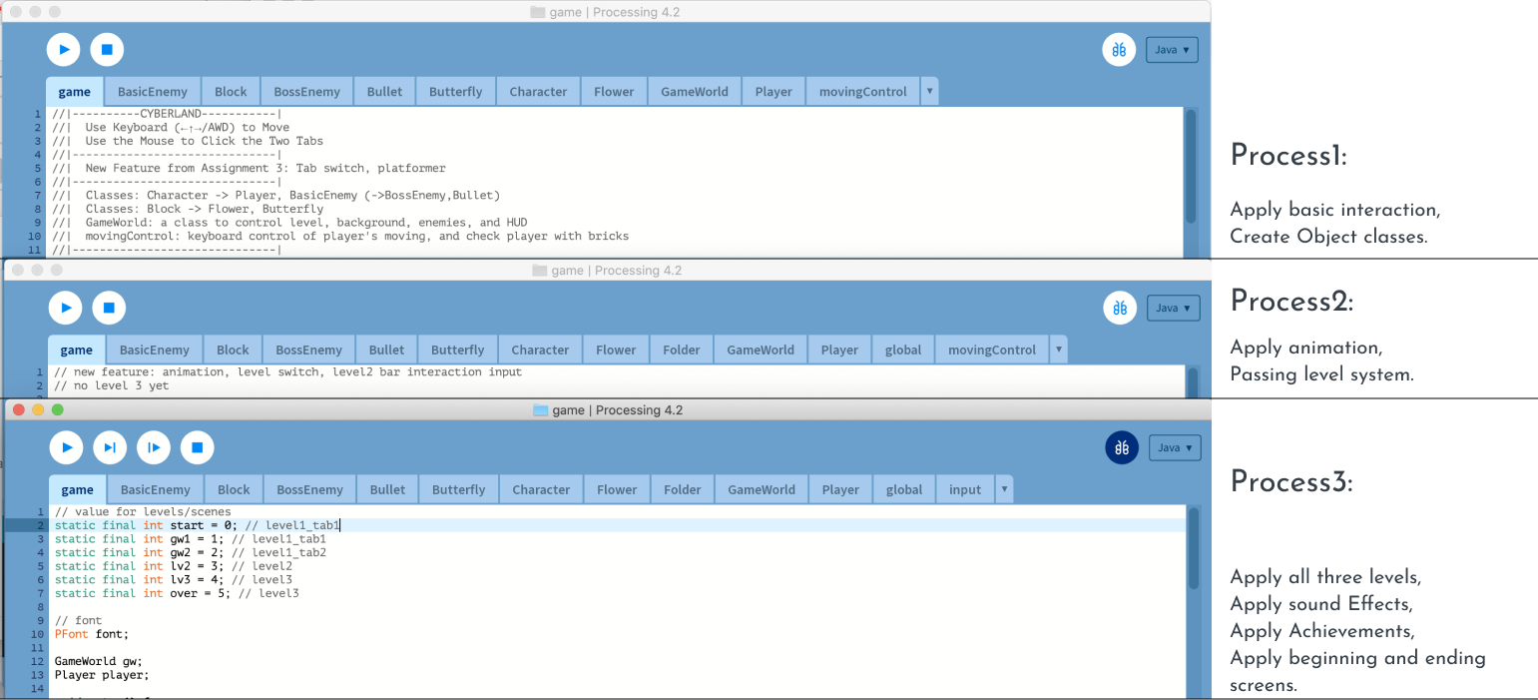This screenshot has width=1538, height=700.
Task: Select the input tab in Process3 window
Action: [965, 489]
